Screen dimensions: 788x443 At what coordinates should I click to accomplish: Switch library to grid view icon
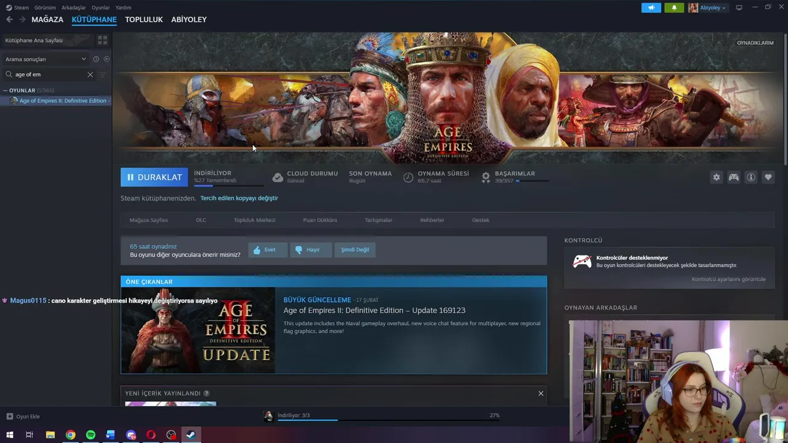pos(102,40)
